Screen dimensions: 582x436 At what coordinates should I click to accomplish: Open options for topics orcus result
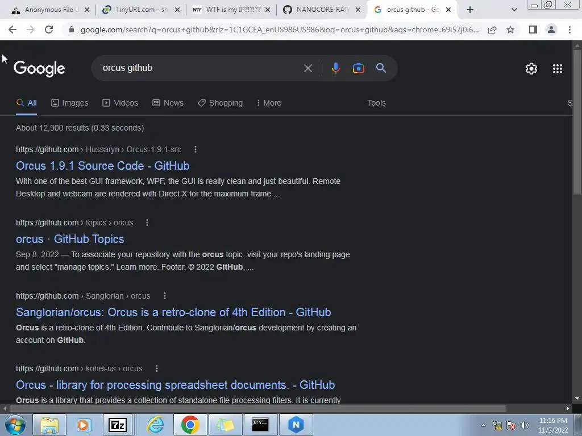tap(147, 223)
